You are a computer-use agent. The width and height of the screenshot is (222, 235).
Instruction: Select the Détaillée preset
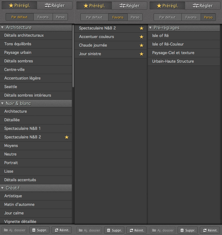pos(36,120)
